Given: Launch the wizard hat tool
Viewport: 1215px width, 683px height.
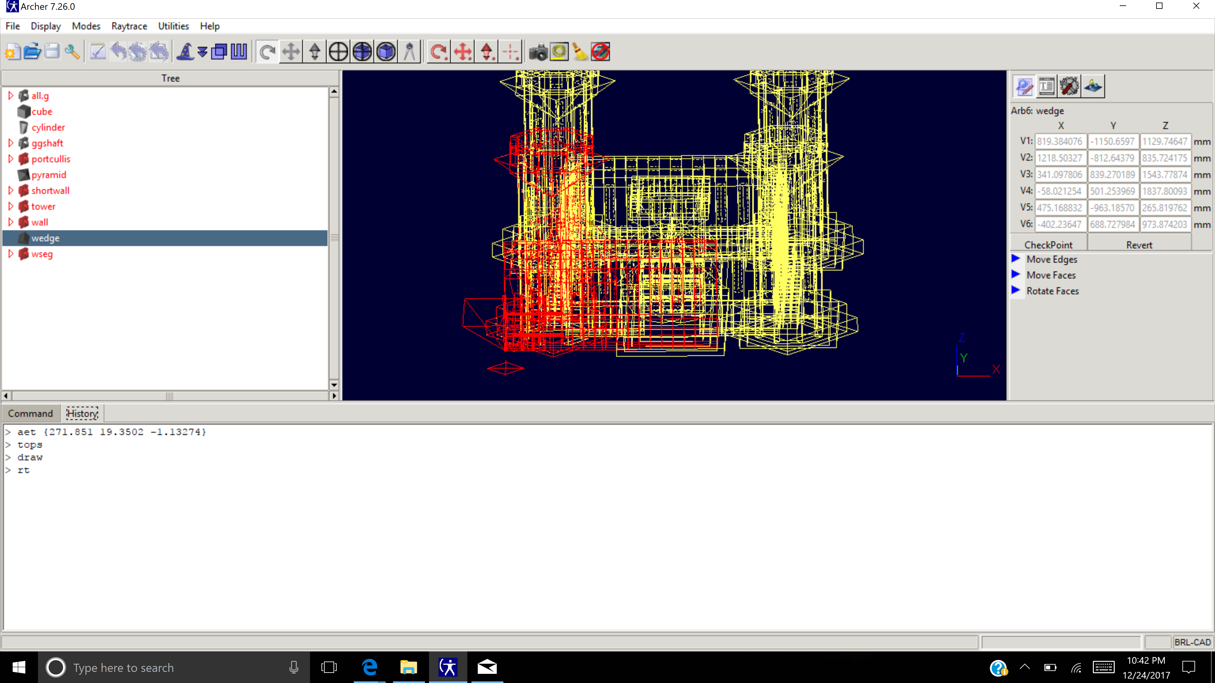Looking at the screenshot, I should 185,51.
